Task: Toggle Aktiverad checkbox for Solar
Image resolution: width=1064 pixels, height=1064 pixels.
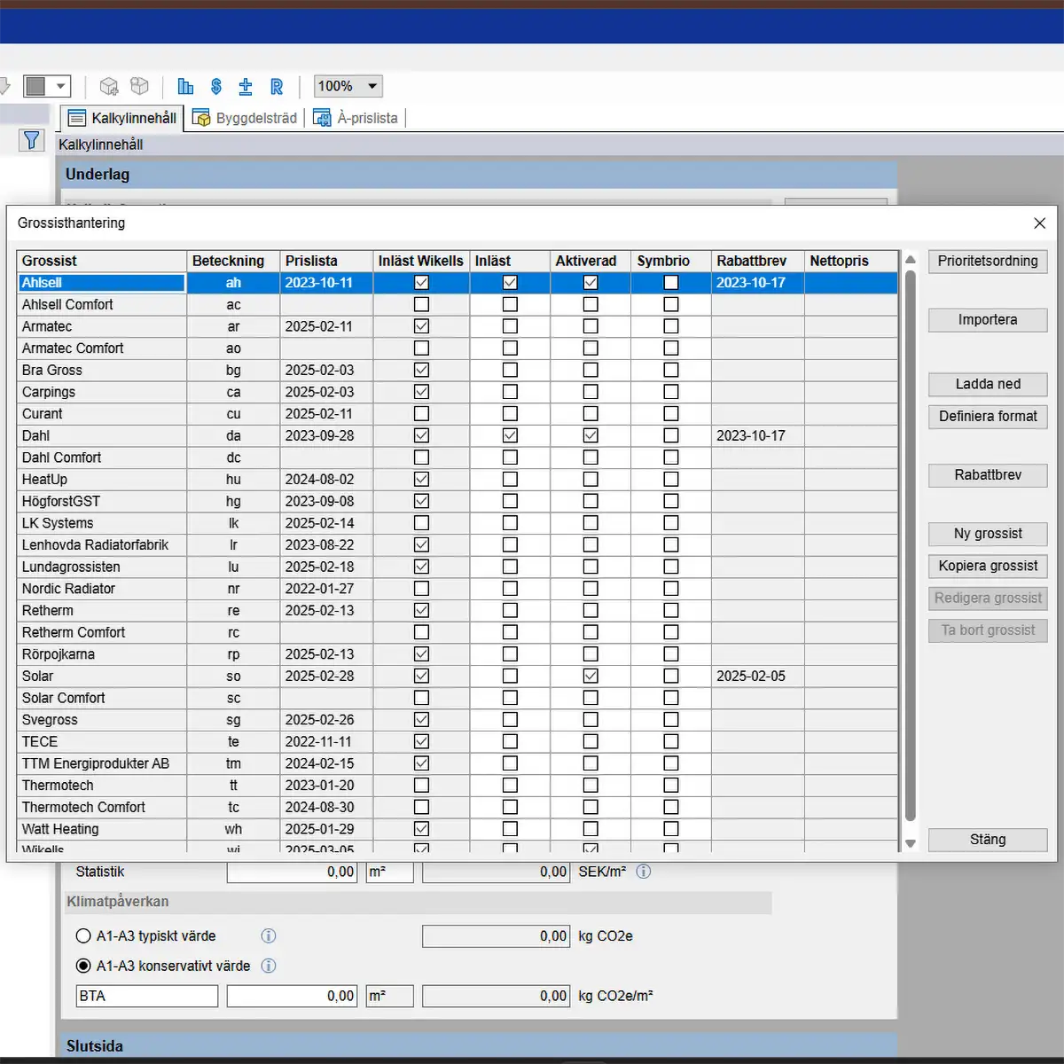Action: 591,676
